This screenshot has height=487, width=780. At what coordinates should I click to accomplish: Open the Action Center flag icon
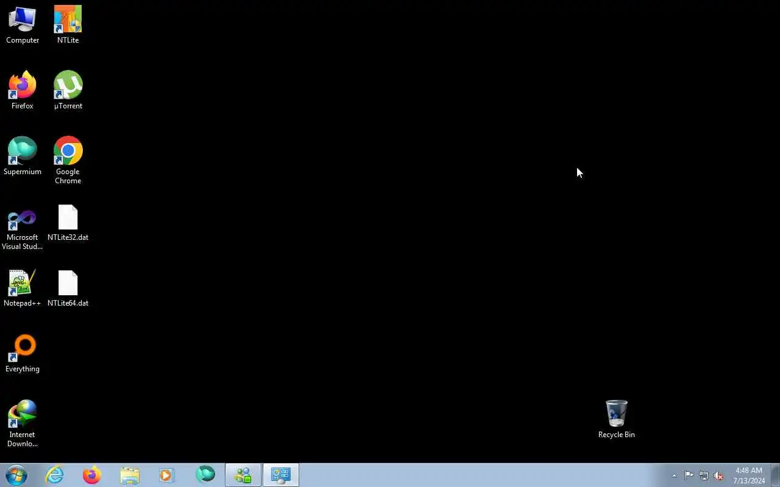click(689, 475)
